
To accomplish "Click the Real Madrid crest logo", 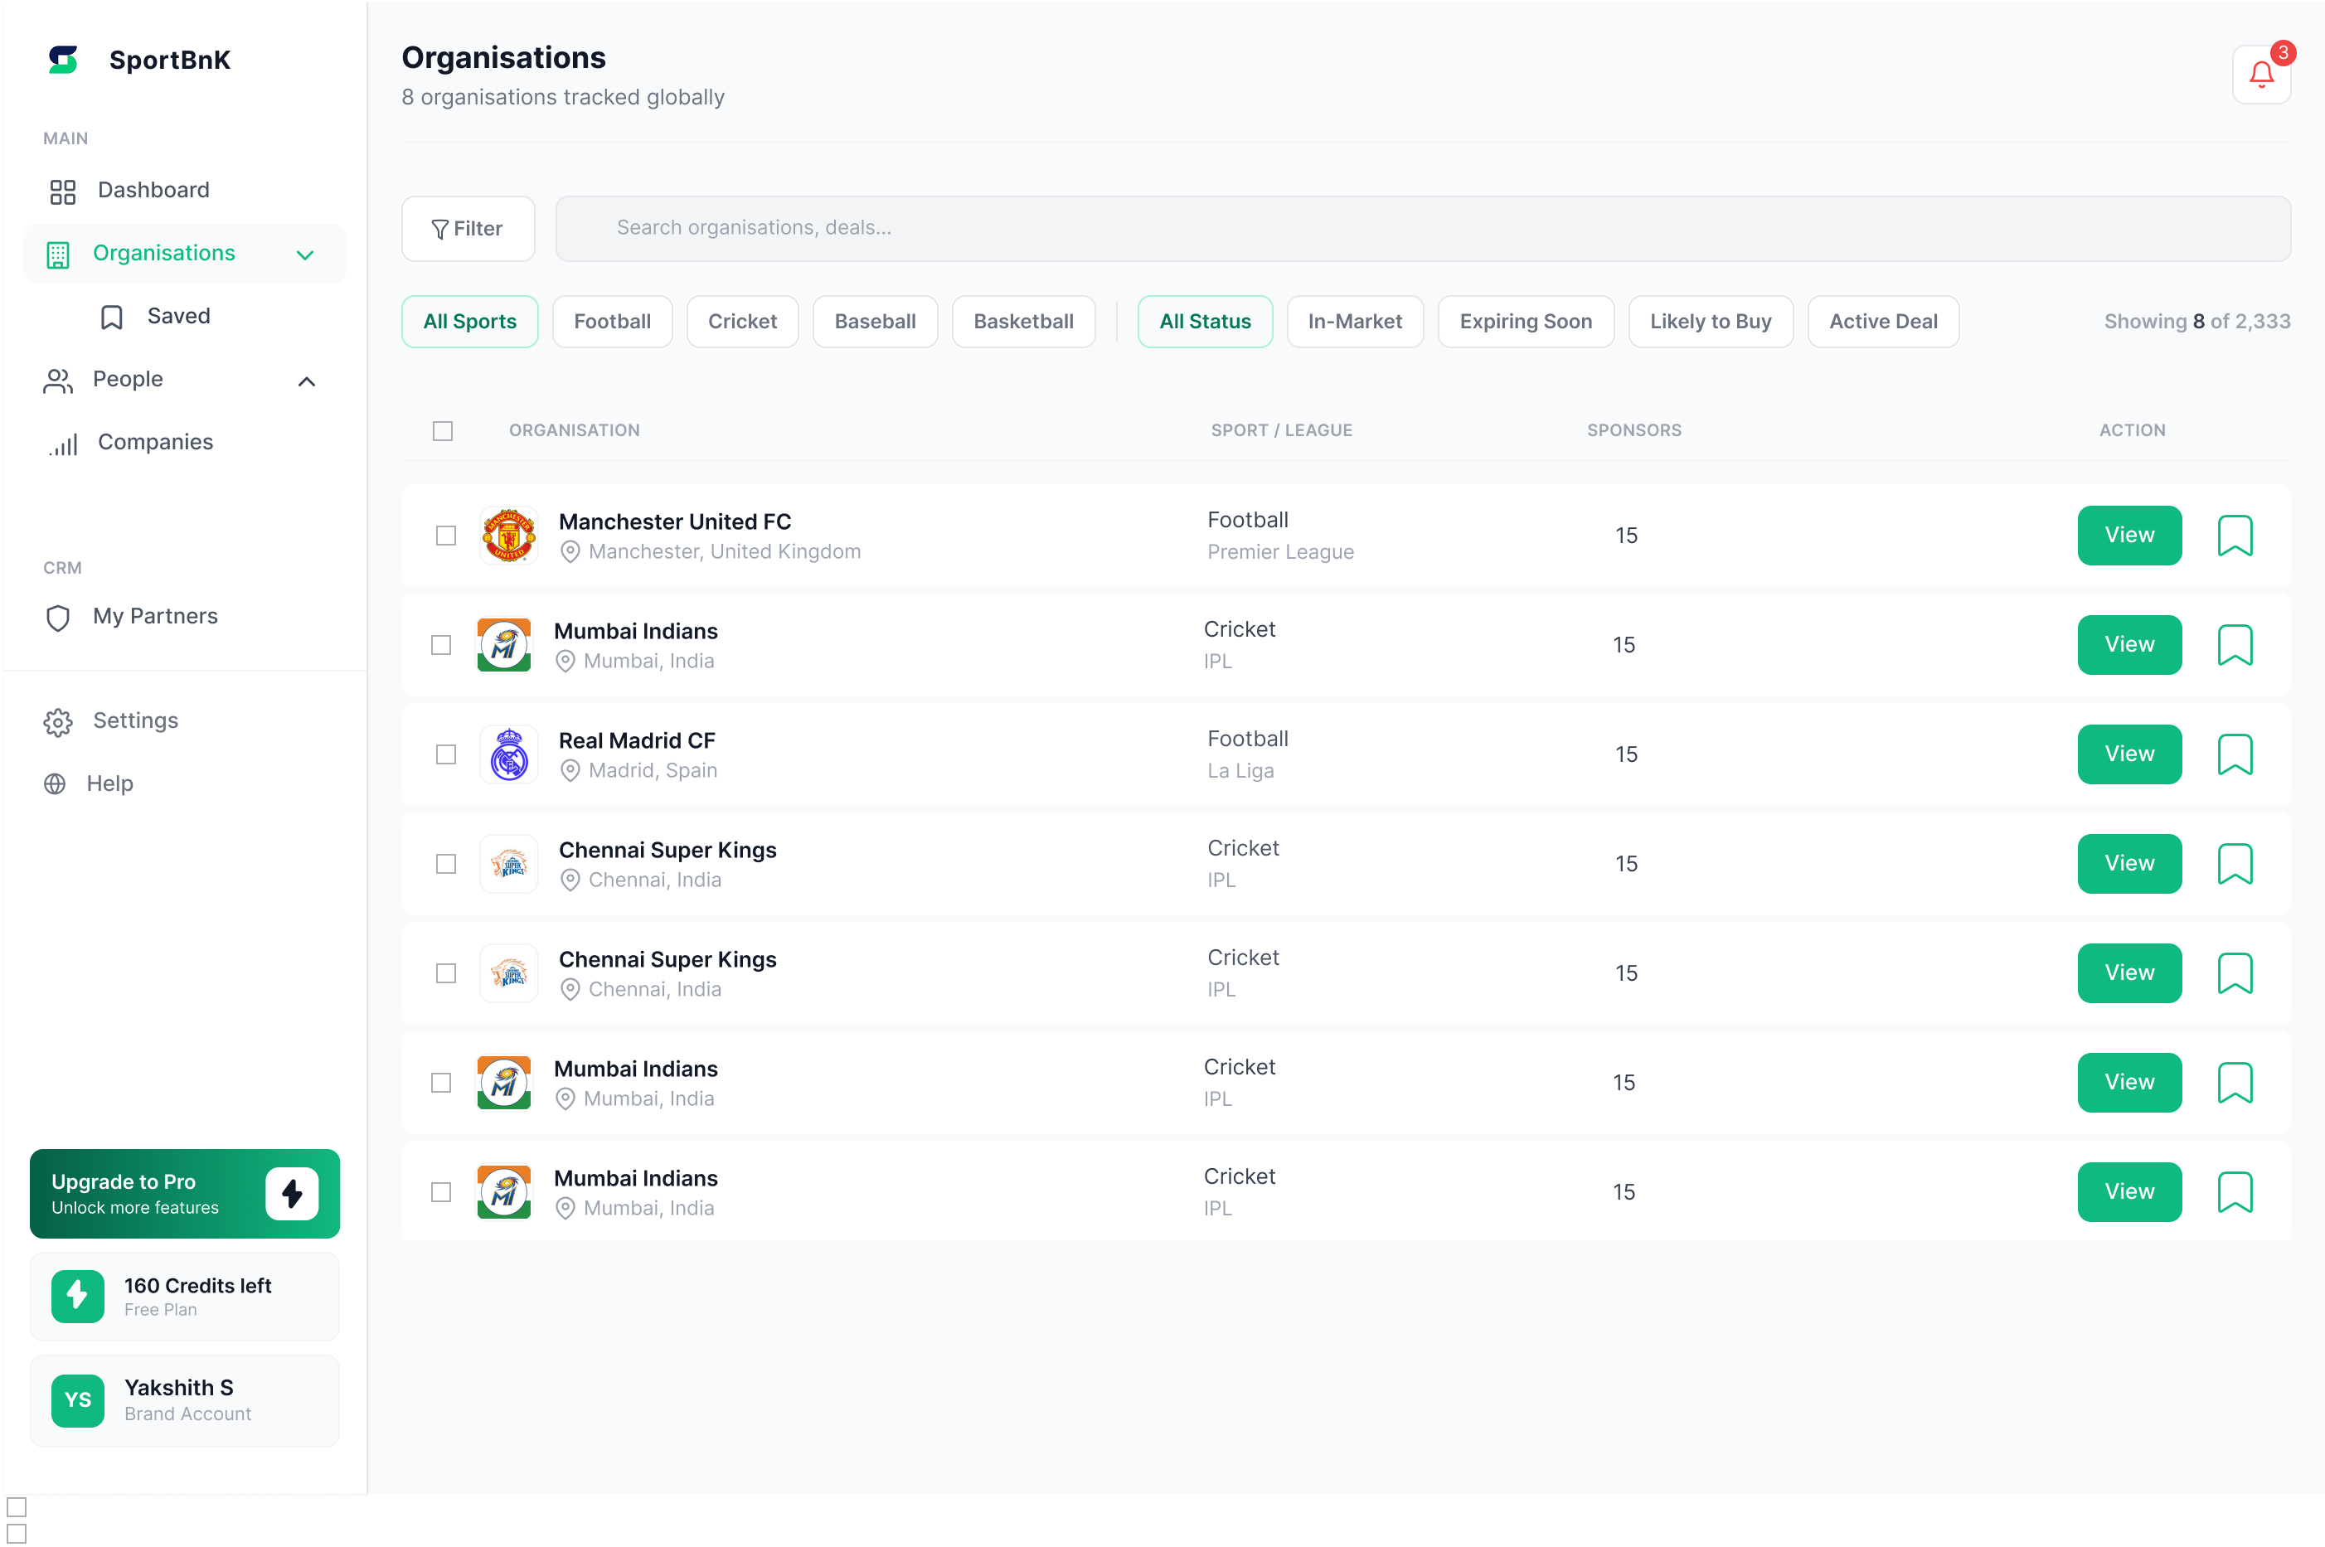I will click(x=509, y=754).
